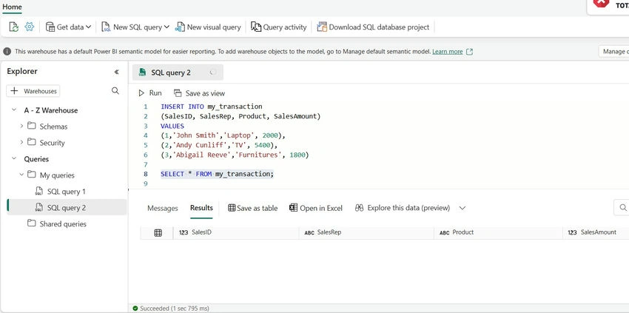
Task: Collapse the A - Z Warehouse node
Action: point(14,110)
